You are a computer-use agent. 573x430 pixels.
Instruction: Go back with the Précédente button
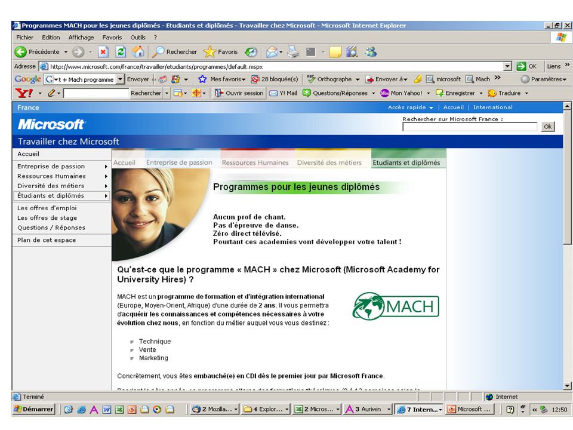(36, 52)
